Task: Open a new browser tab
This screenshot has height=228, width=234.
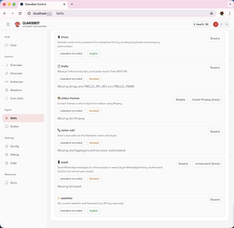Action: [72, 4]
